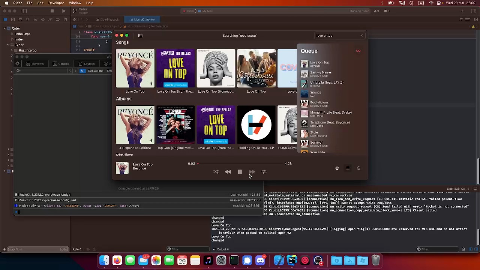
Task: Open the Xcode Find navigator
Action: (x=28, y=19)
